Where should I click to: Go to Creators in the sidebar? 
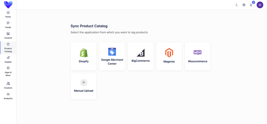click(8, 85)
